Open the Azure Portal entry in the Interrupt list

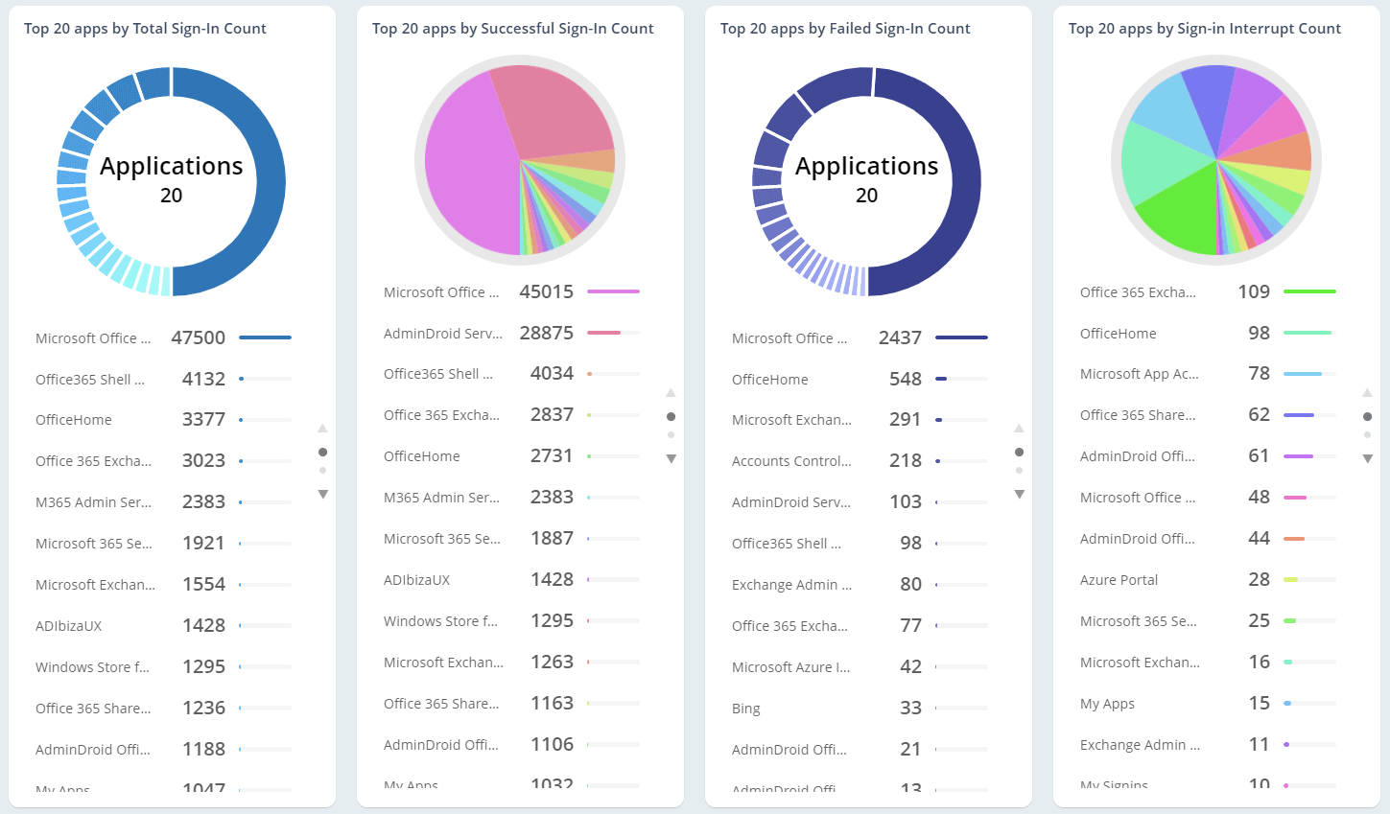point(1119,579)
